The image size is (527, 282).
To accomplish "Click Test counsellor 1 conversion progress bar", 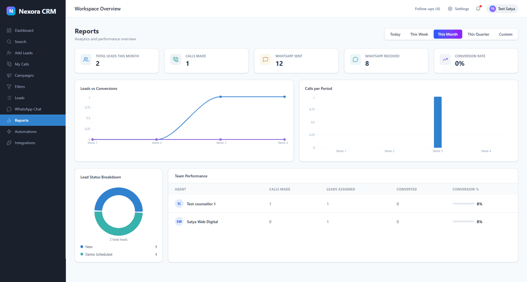I will tap(463, 204).
